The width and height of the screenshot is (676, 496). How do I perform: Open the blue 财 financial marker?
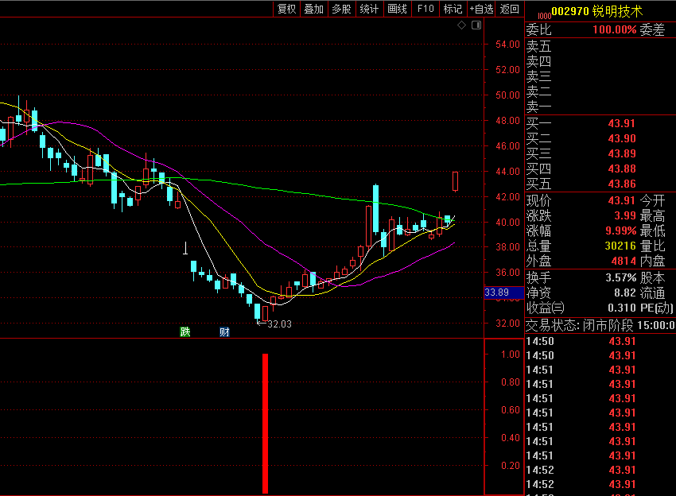[x=224, y=331]
